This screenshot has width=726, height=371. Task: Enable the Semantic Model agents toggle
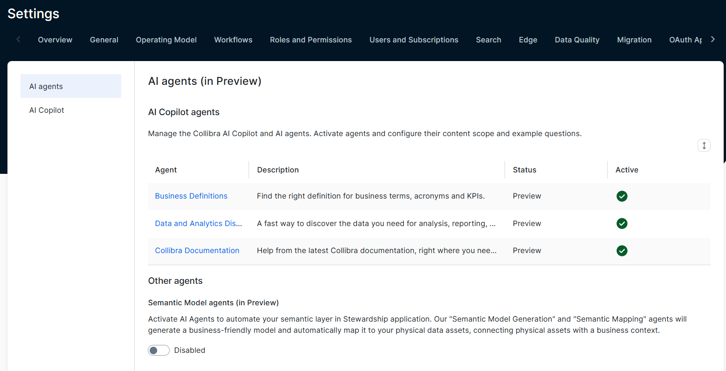[159, 350]
